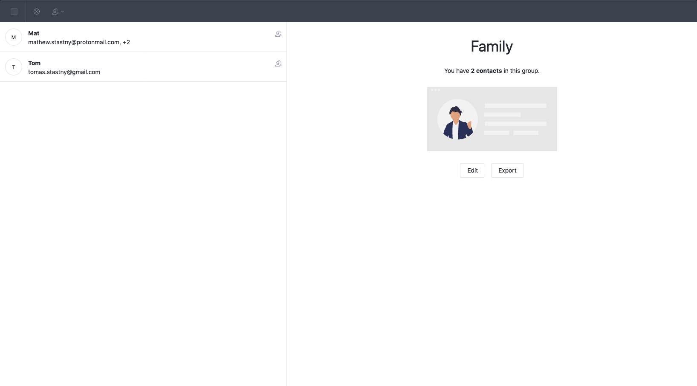Click the add-to-group icon in the toolbar
This screenshot has height=386, width=697.
pos(56,11)
